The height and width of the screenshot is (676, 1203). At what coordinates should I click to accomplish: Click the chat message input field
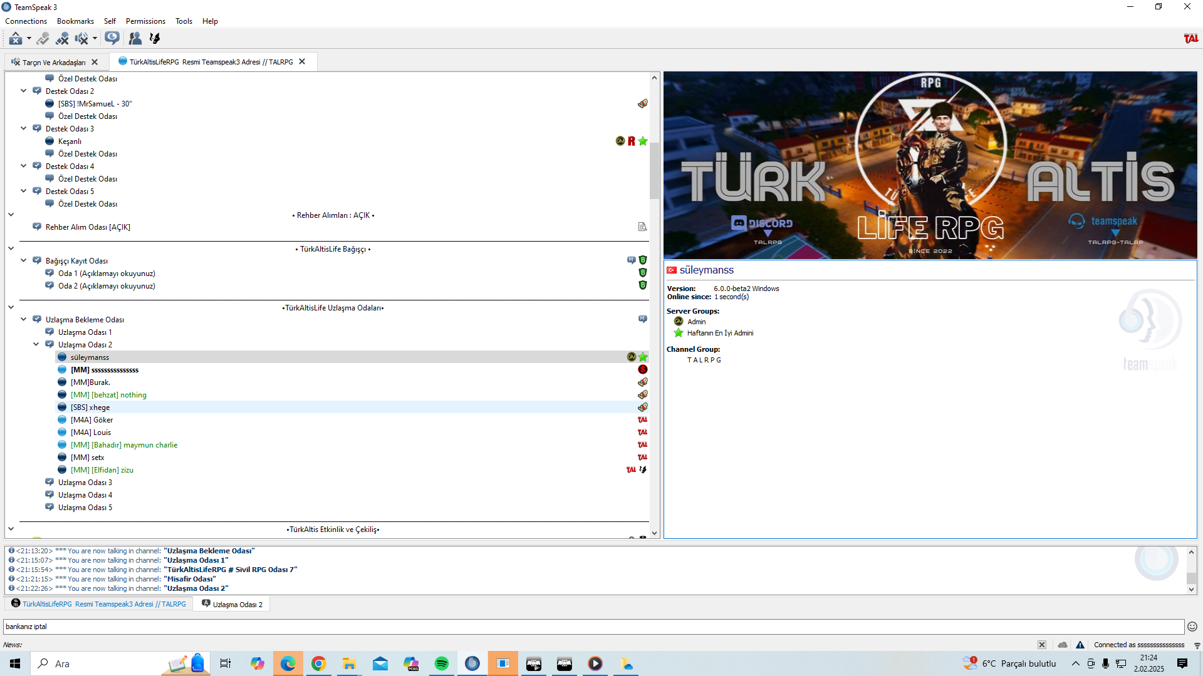click(593, 627)
